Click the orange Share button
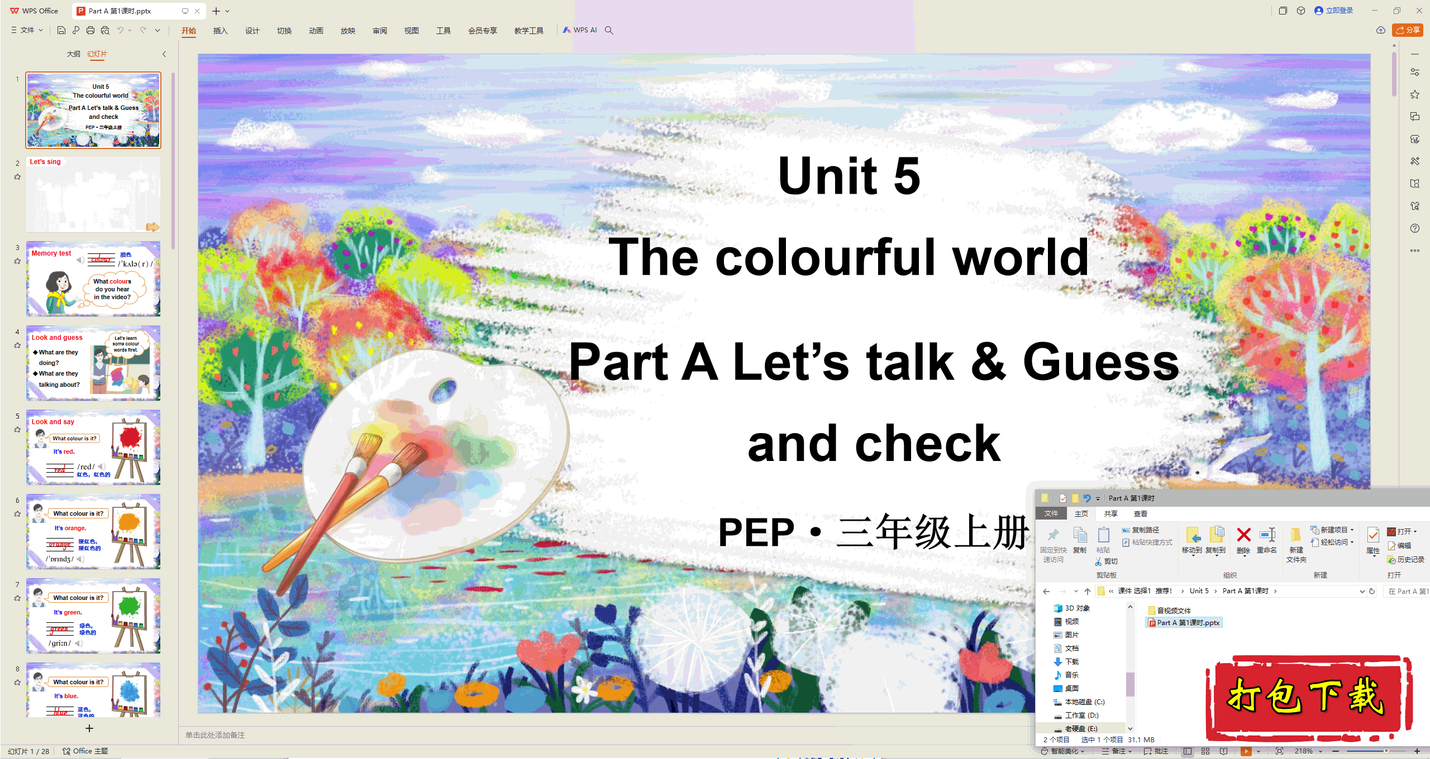Screen dimensions: 1430x759 [1408, 30]
